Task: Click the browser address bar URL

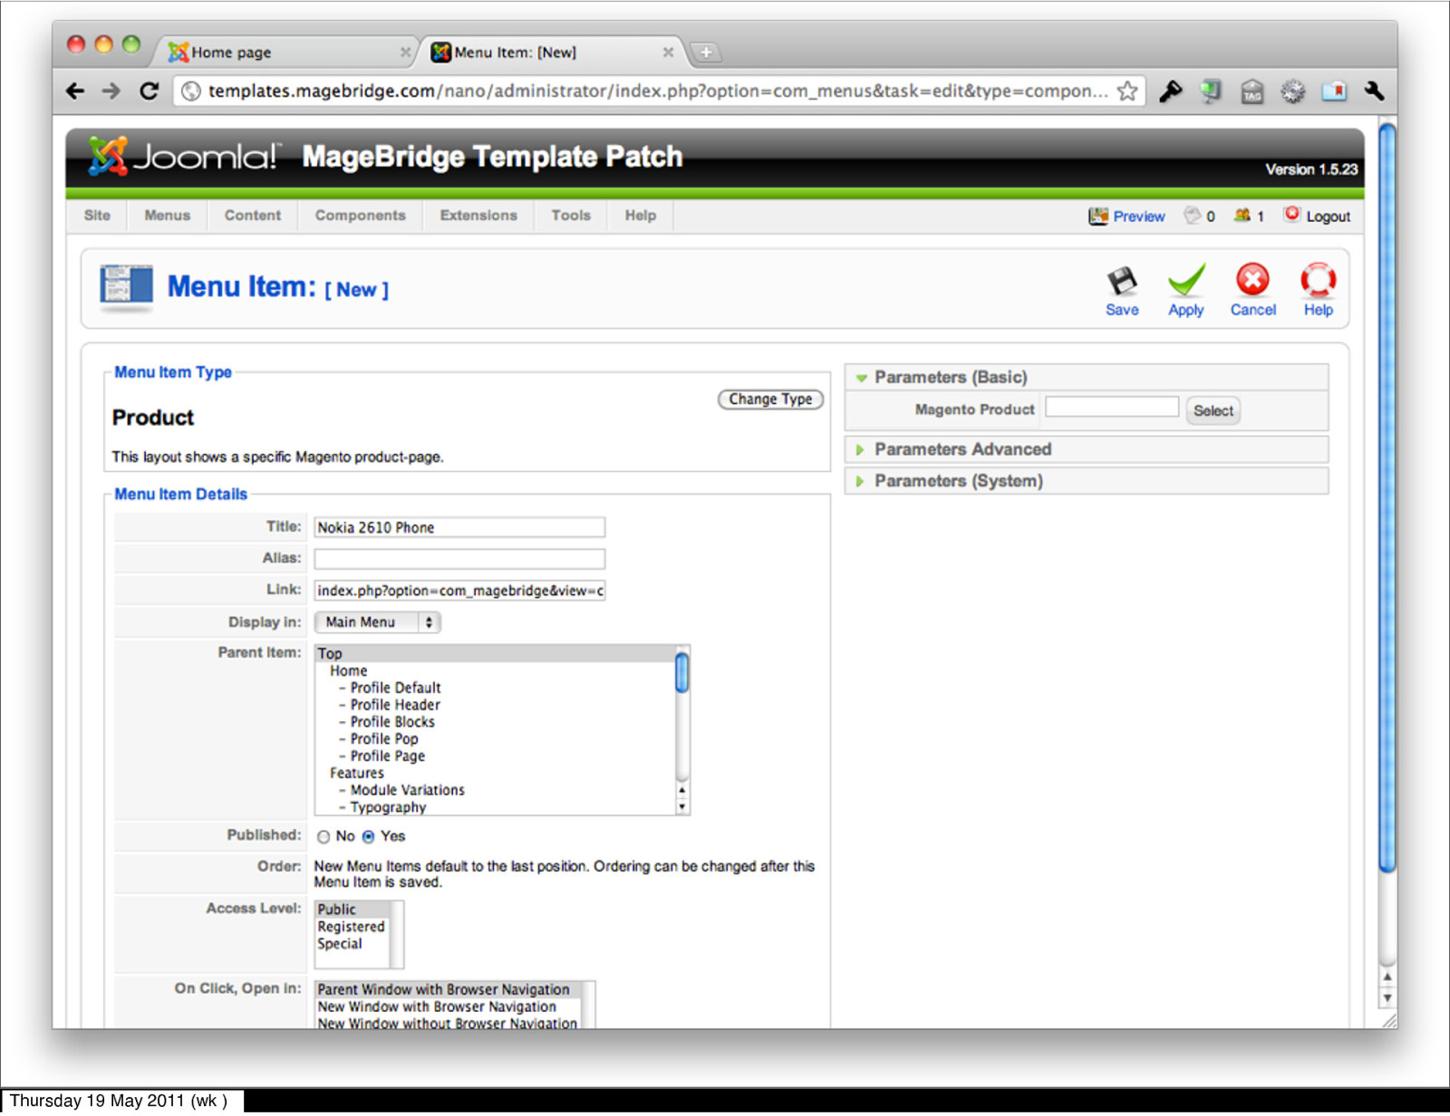Action: tap(658, 91)
